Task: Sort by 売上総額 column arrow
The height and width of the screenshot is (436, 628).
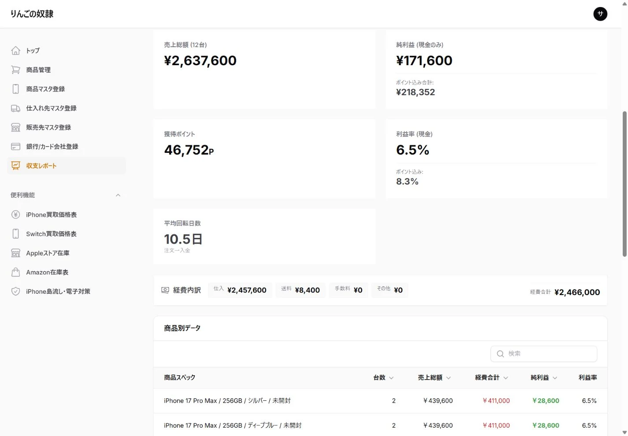Action: pyautogui.click(x=449, y=378)
